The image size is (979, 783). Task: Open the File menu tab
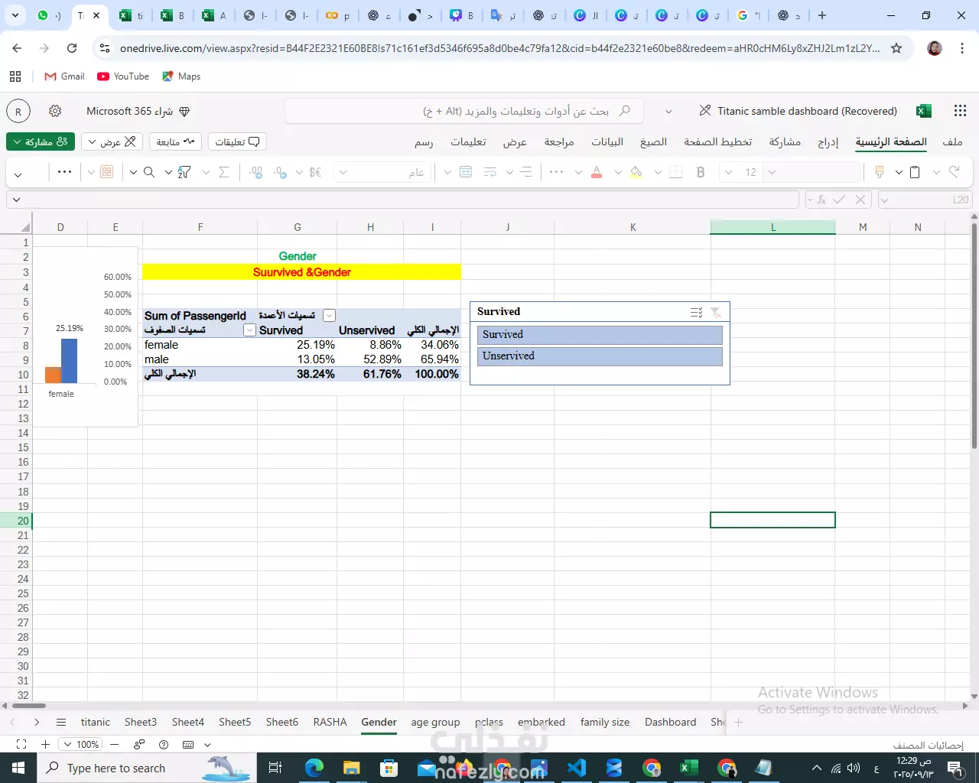952,141
